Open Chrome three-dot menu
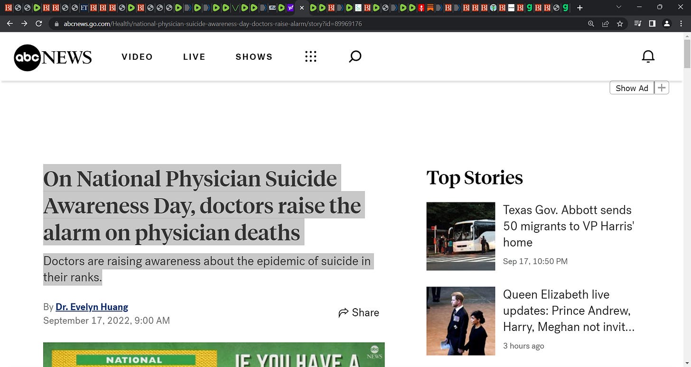Viewport: 691px width, 367px height. click(682, 24)
